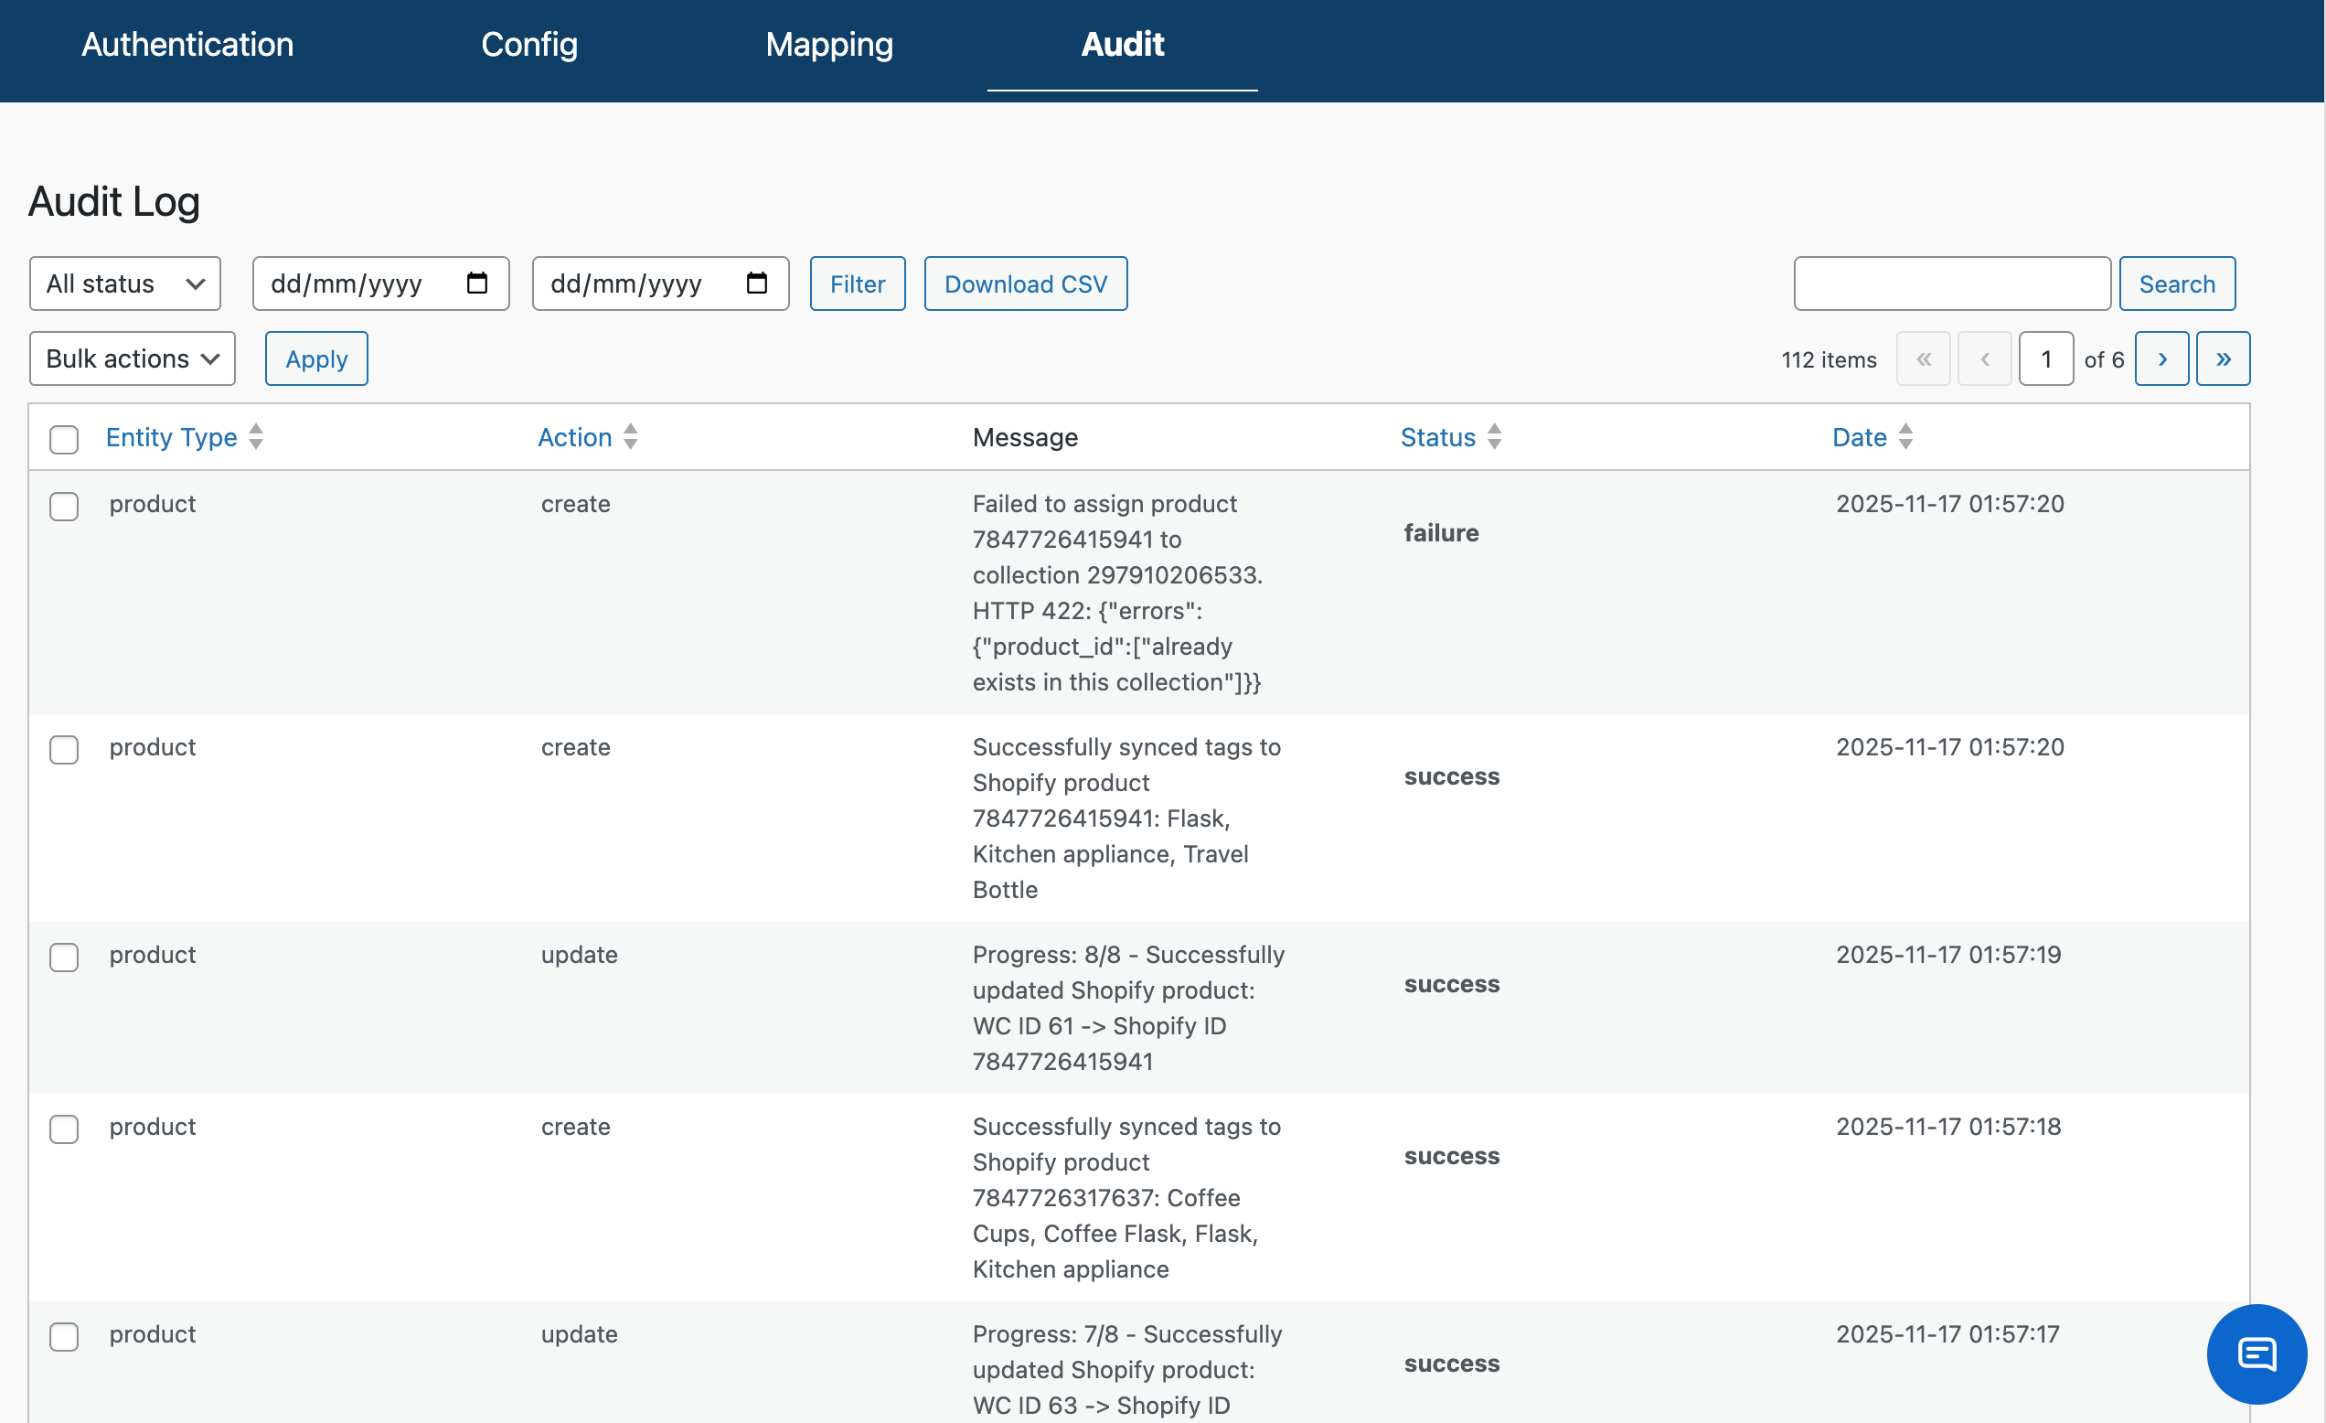The height and width of the screenshot is (1423, 2326).
Task: Click the Filter button
Action: (857, 284)
